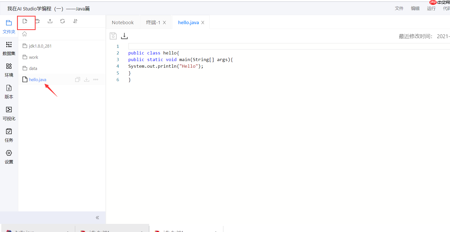Sort files in the folder panel
The width and height of the screenshot is (450, 232).
coord(75,21)
